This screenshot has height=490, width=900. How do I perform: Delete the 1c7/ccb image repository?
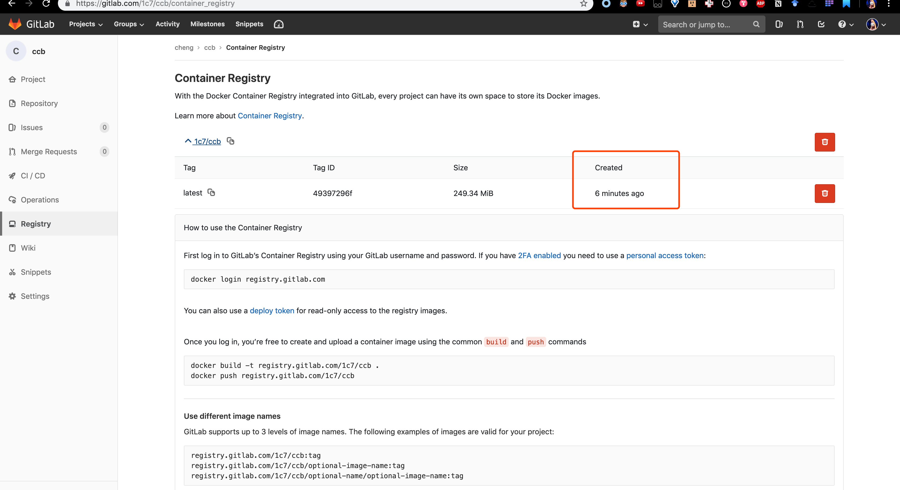tap(824, 142)
